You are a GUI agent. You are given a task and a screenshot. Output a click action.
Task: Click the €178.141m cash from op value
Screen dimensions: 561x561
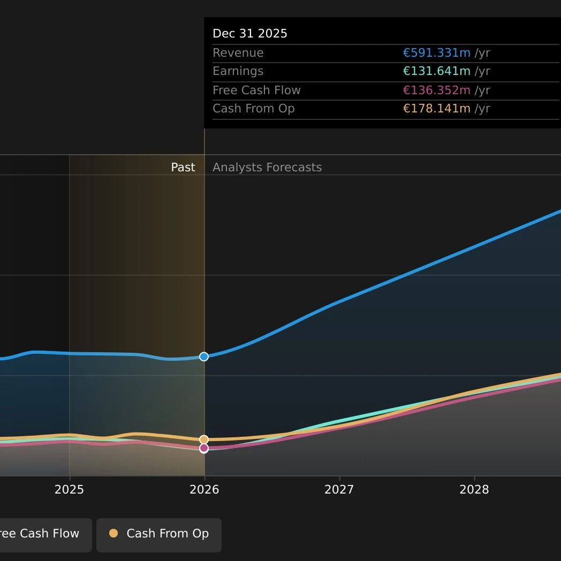point(436,109)
